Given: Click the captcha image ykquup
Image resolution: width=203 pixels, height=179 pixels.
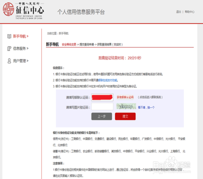Looking at the screenshot, I should point(126,106).
